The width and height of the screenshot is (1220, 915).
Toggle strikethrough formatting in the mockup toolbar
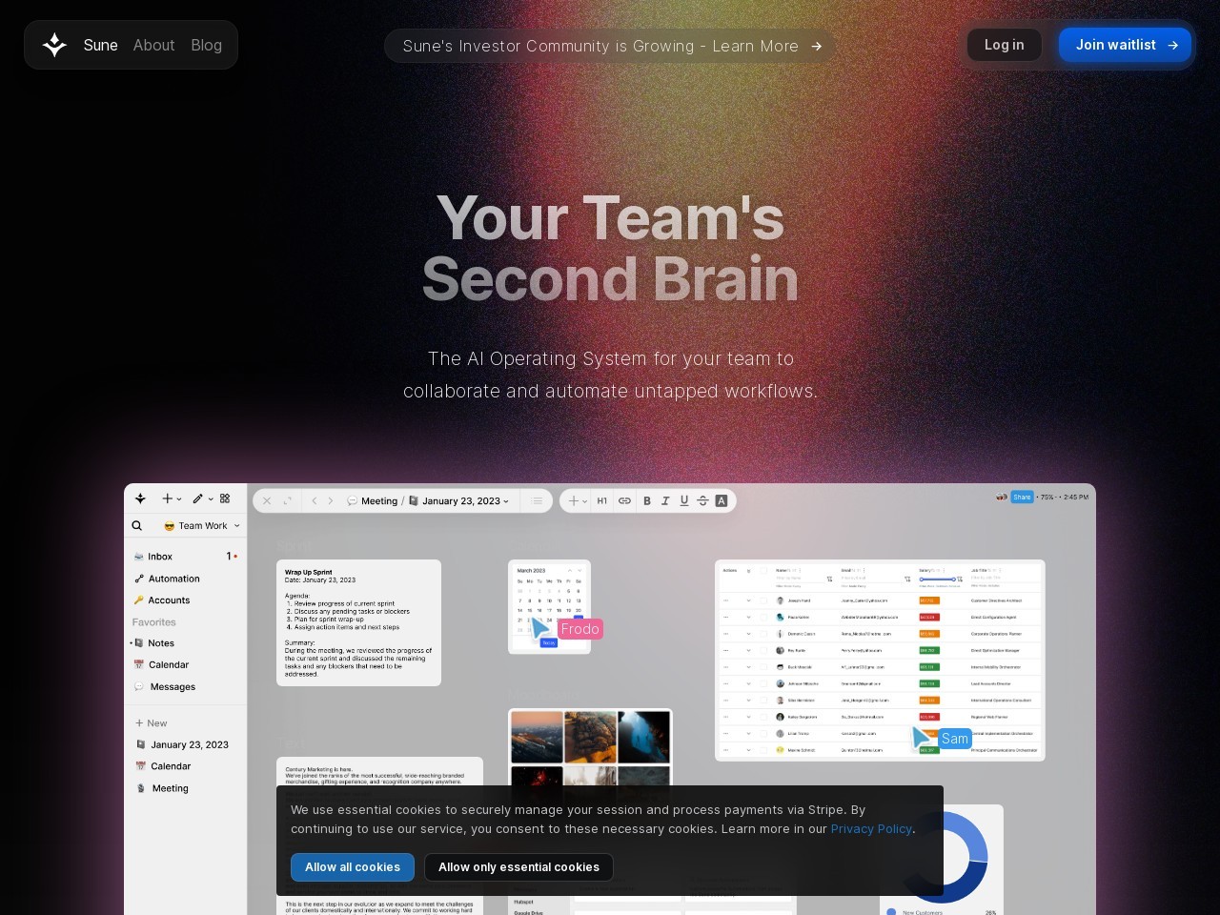(702, 500)
